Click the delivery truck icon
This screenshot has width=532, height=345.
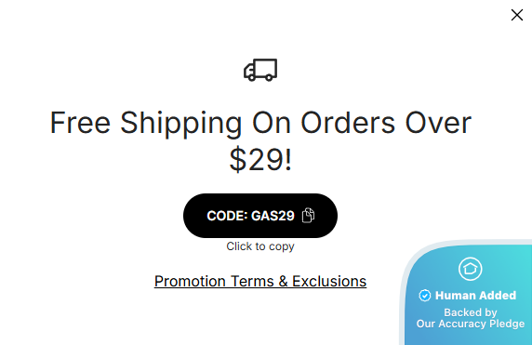pos(260,70)
